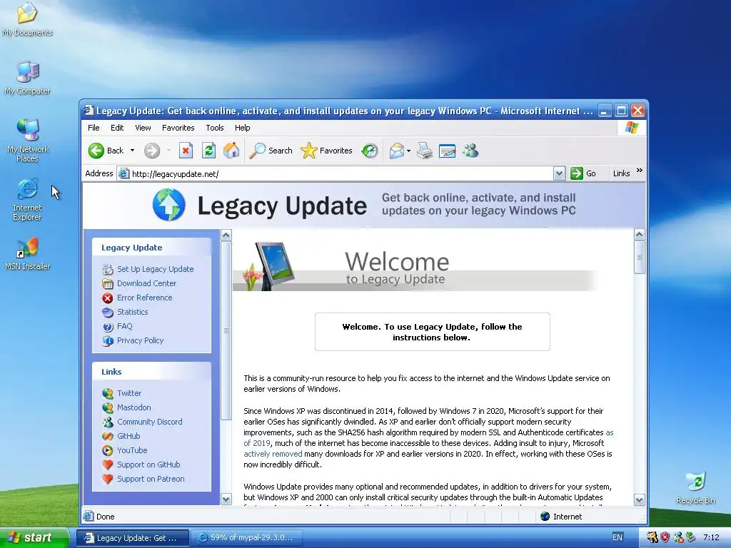731x548 pixels.
Task: Click the green Back arrow icon
Action: [96, 151]
